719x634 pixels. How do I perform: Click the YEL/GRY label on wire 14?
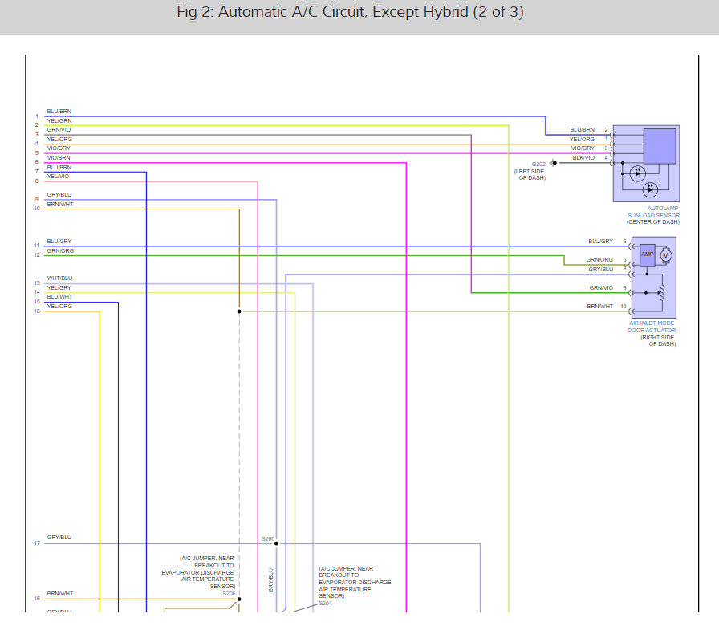coord(59,287)
